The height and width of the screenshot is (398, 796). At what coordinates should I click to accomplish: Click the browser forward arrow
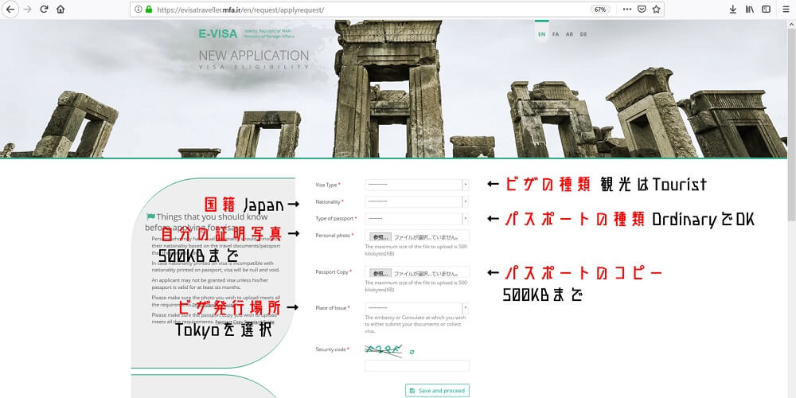click(27, 9)
